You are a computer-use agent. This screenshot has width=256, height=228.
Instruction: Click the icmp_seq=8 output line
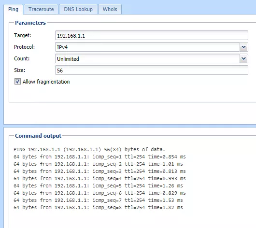98,207
